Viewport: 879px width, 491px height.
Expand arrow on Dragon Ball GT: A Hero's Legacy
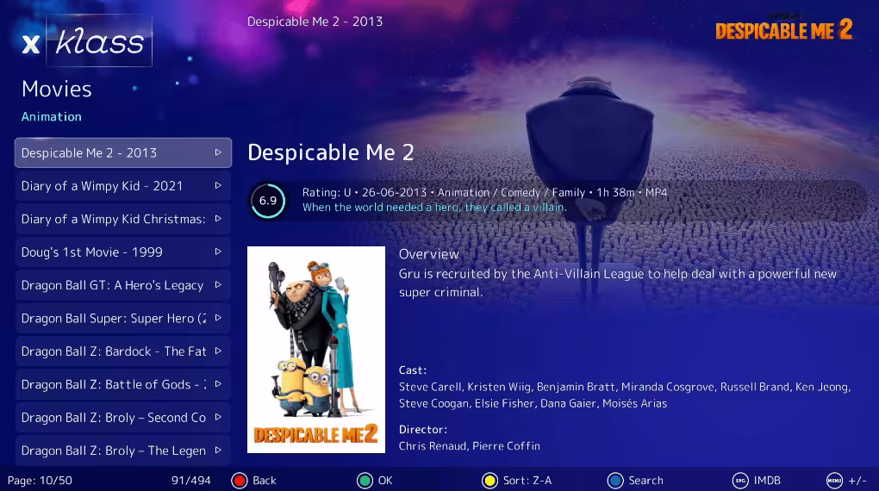[x=218, y=285]
